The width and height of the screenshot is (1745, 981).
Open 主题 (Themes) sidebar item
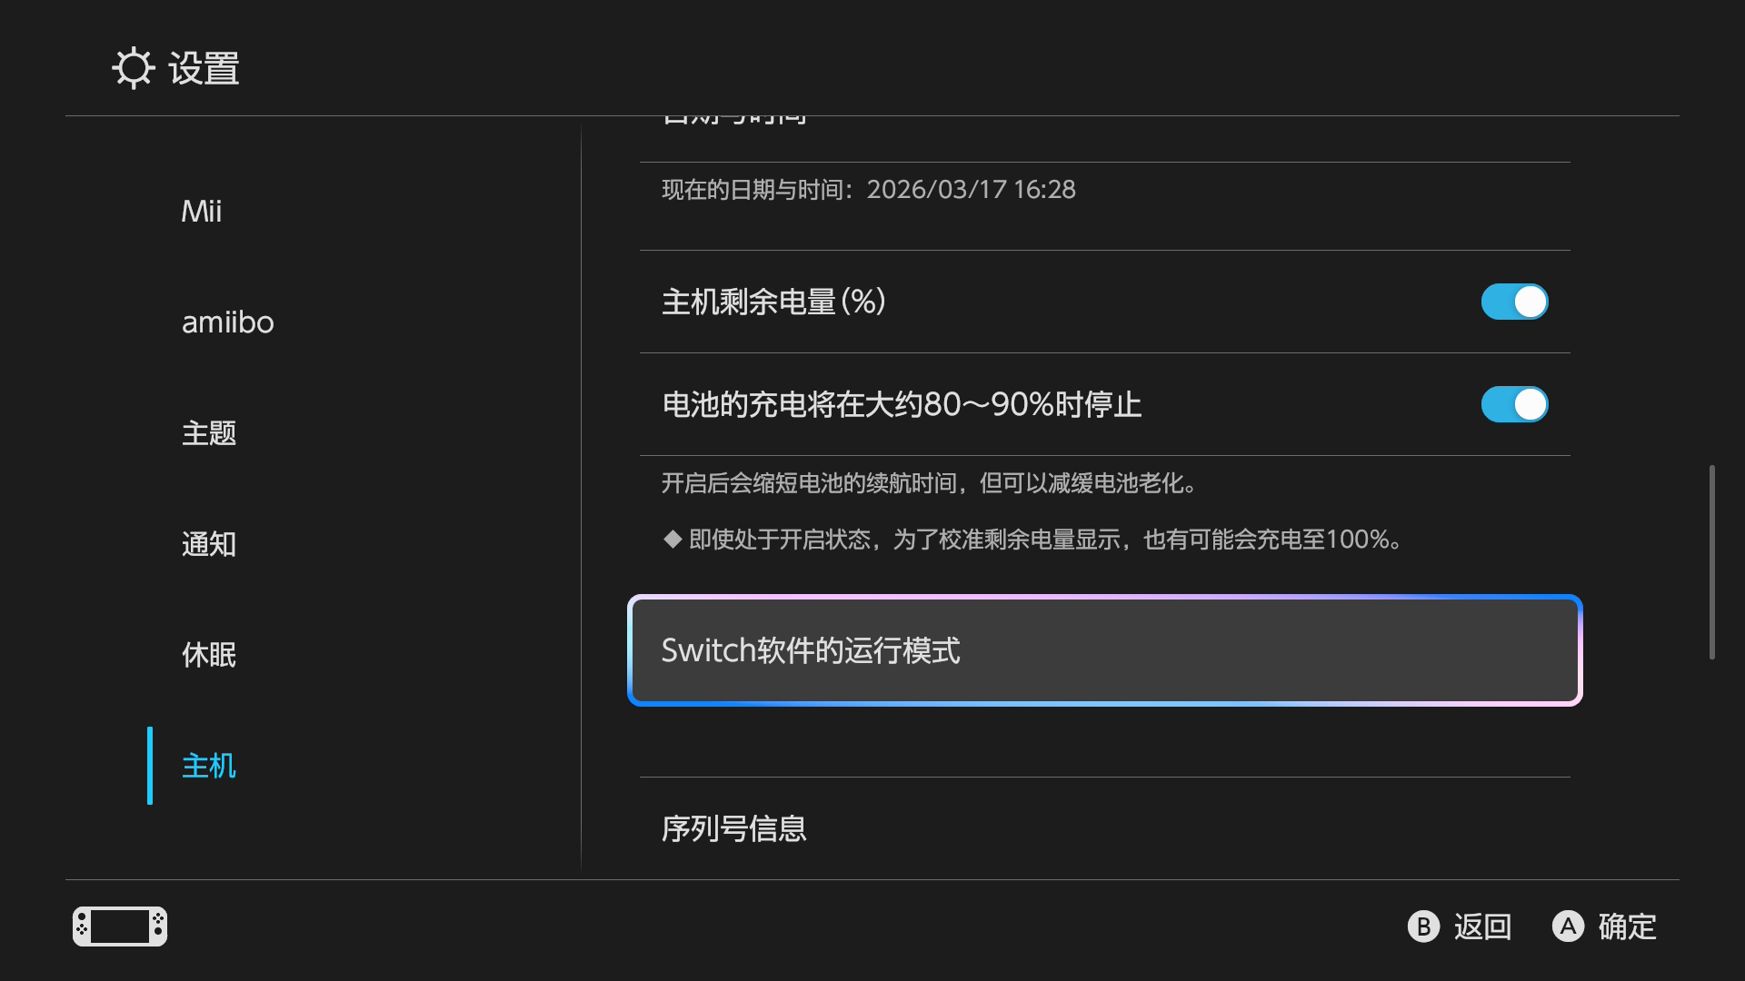(209, 433)
